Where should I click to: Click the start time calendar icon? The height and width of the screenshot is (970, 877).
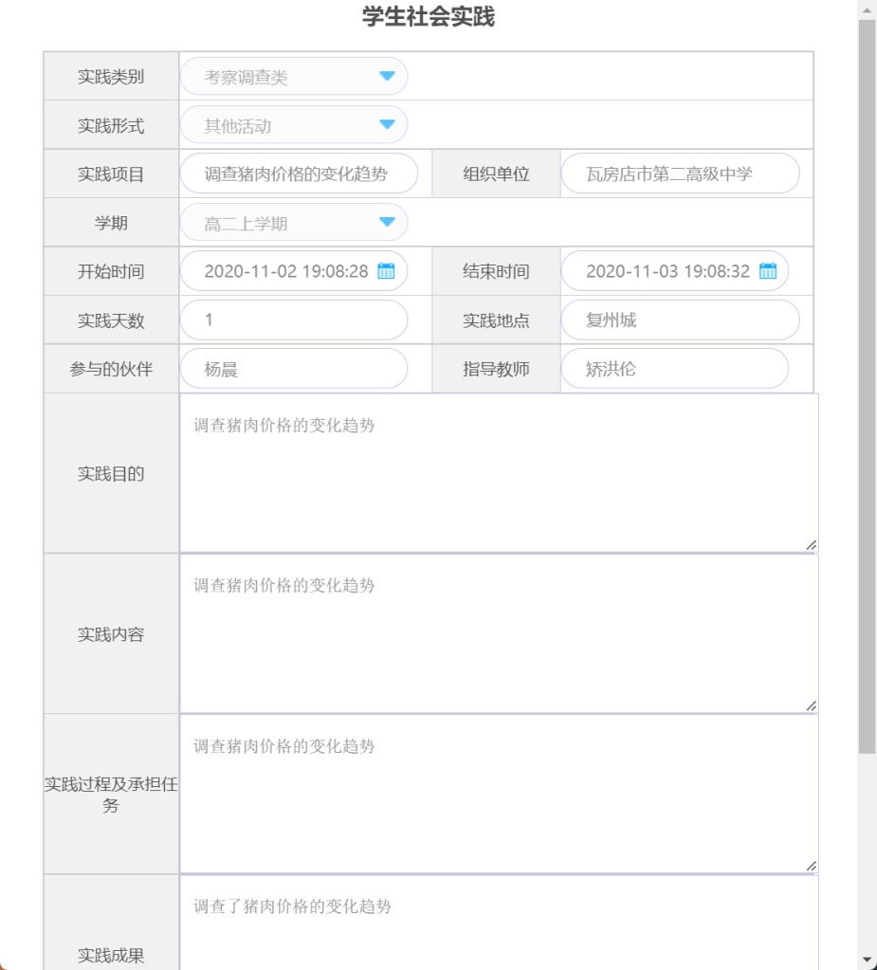coord(386,271)
